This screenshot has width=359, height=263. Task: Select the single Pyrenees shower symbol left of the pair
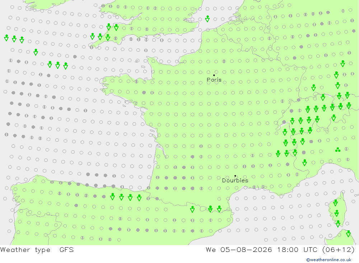point(192,209)
